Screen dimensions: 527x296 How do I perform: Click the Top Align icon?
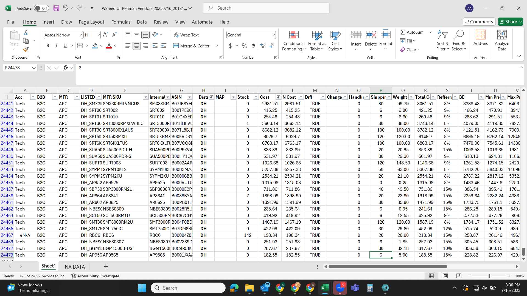coord(128,35)
